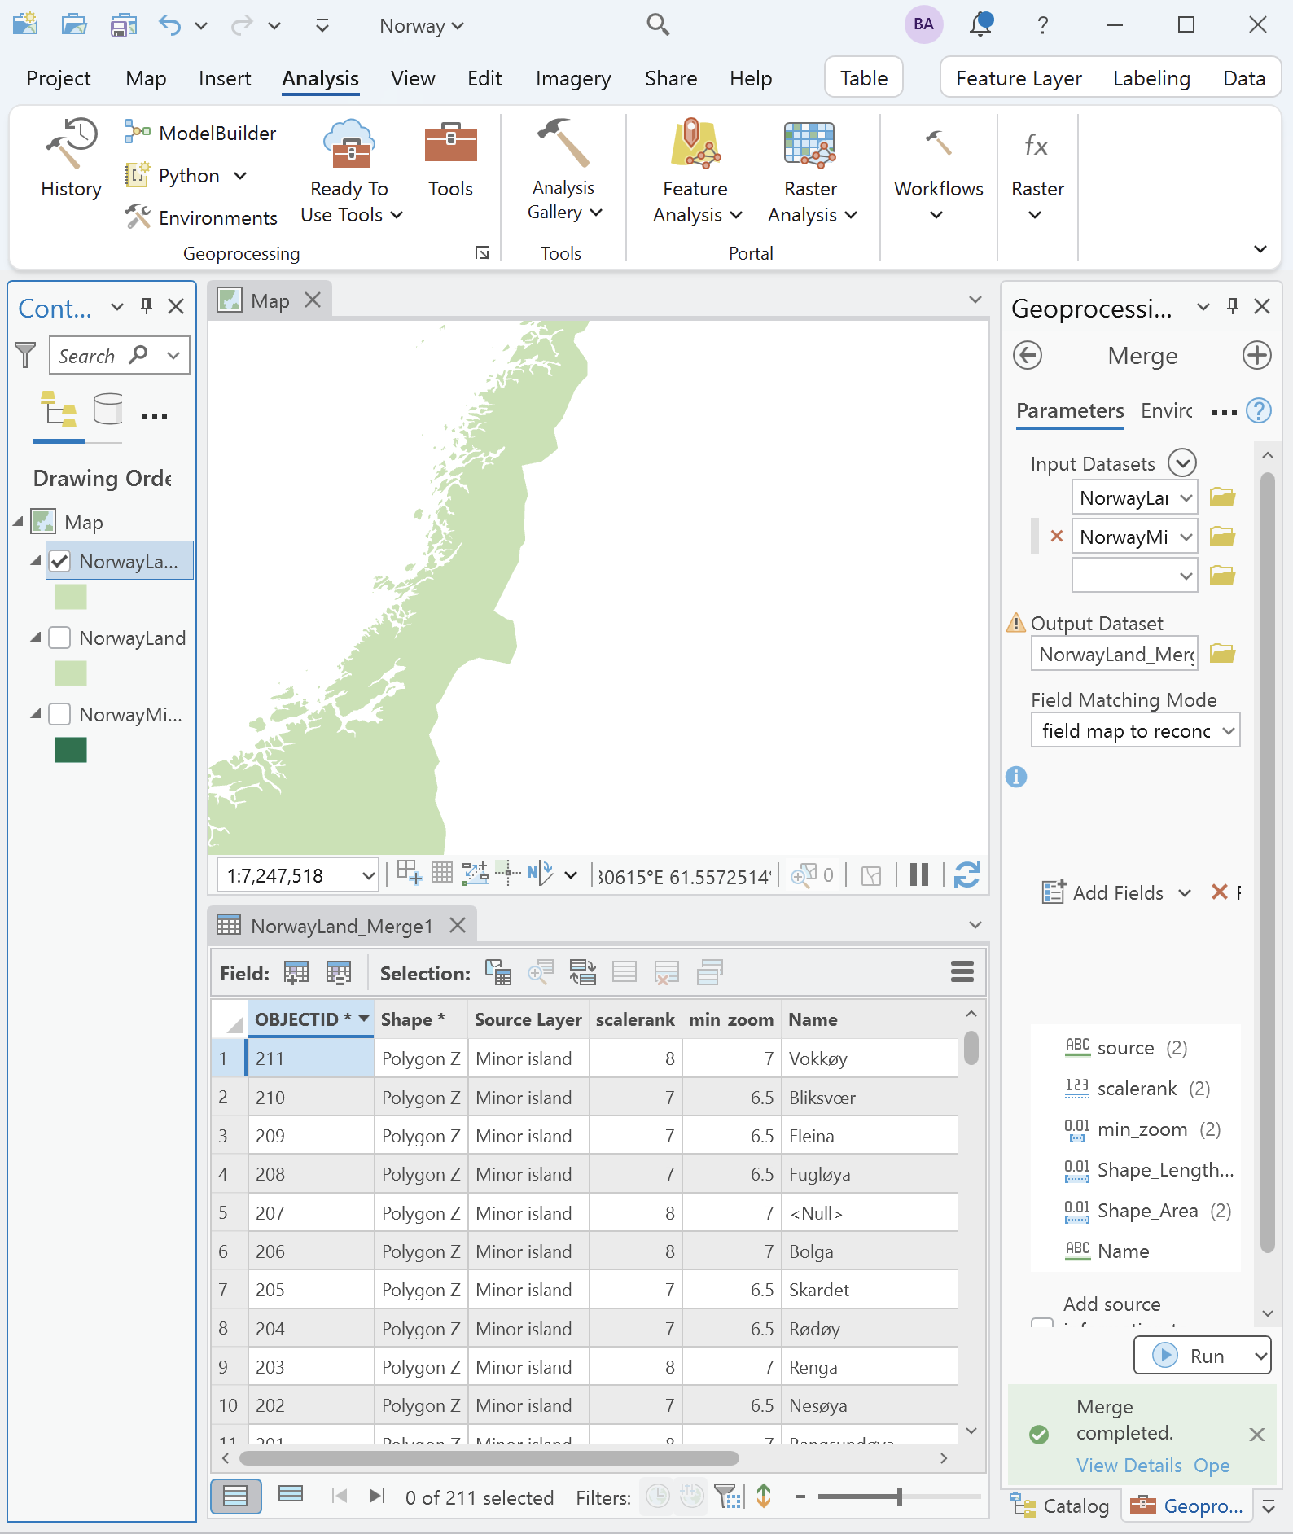The height and width of the screenshot is (1534, 1293).
Task: Adjust the table zoom slider
Action: click(899, 1496)
